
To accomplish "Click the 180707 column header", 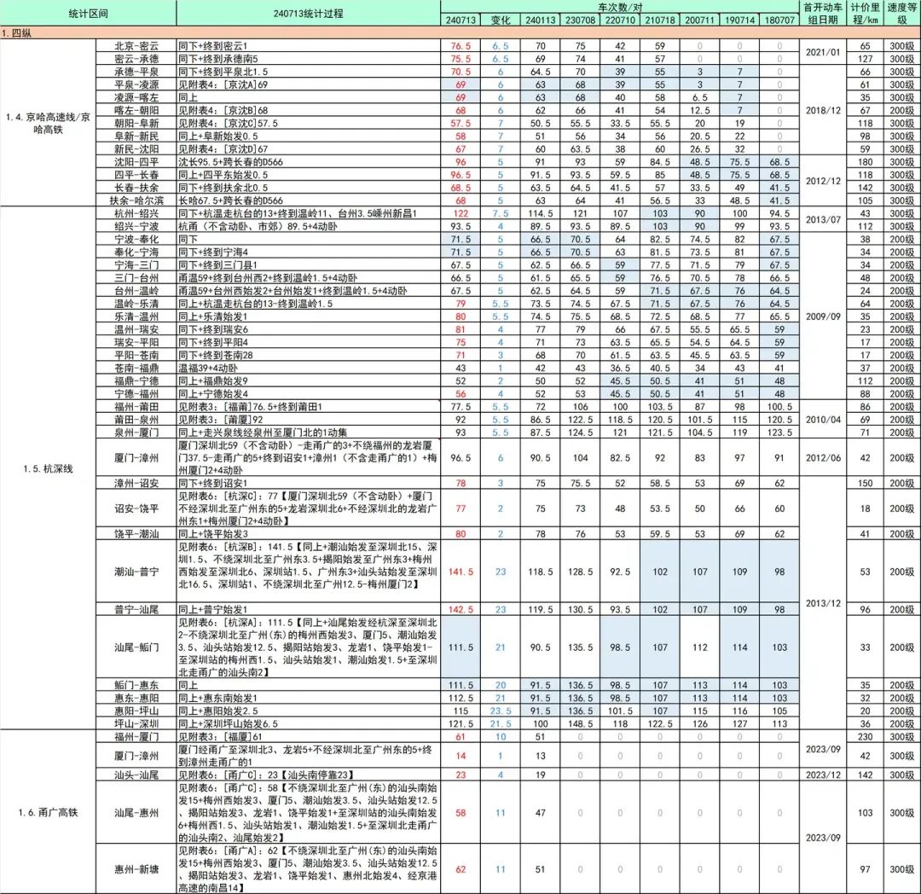I will pos(779,20).
